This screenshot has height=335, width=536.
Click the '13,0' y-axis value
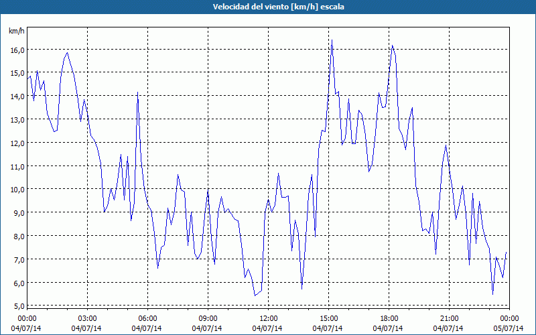18,120
